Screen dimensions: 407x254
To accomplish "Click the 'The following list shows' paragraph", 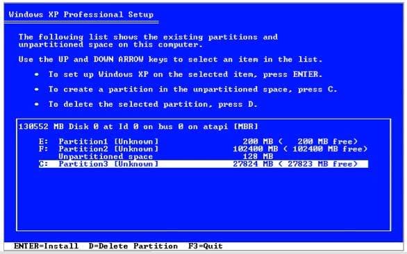I will click(148, 41).
